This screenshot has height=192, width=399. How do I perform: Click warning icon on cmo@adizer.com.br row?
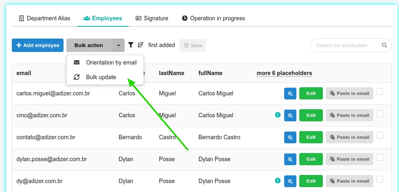click(278, 115)
